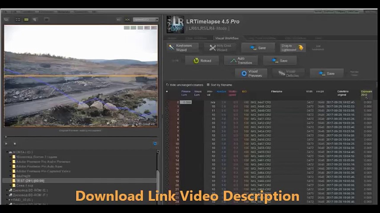Run Auto Transition
This screenshot has height=213, width=380.
click(x=241, y=61)
